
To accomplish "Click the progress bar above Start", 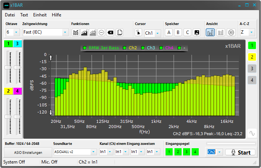I will point(231,143).
